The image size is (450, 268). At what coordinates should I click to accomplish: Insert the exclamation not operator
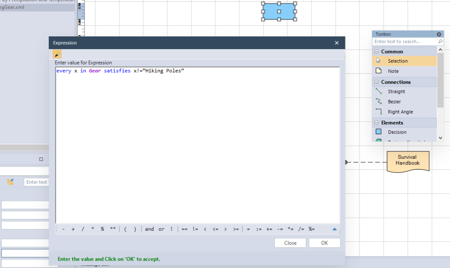pos(172,229)
